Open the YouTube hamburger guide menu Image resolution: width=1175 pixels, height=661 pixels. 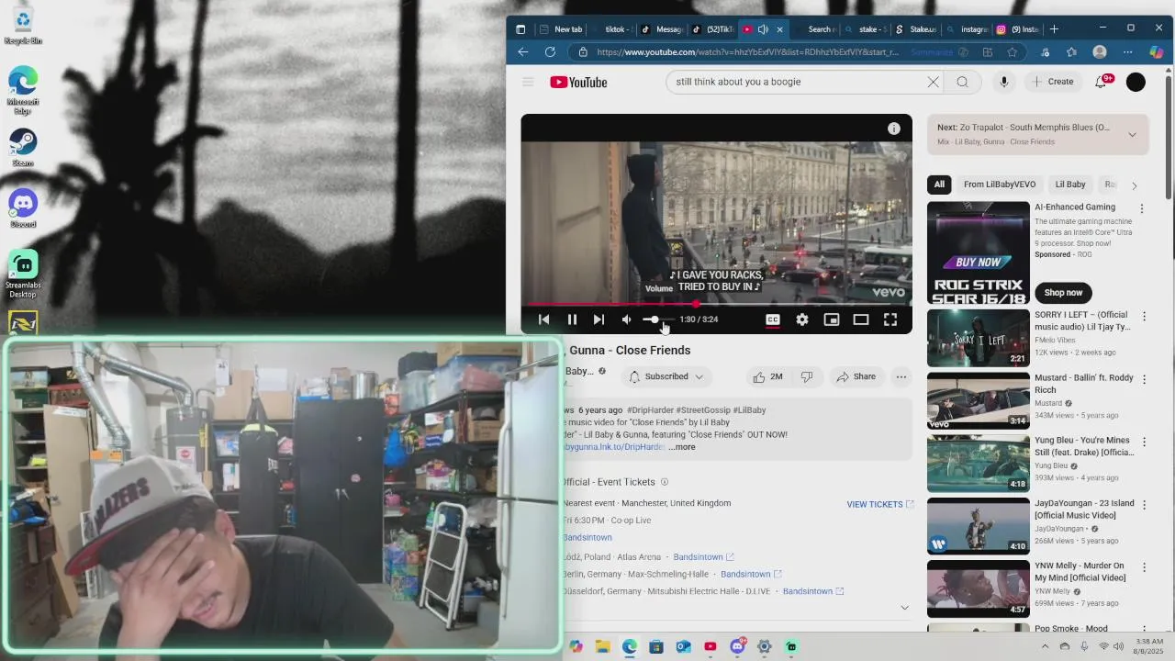528,82
